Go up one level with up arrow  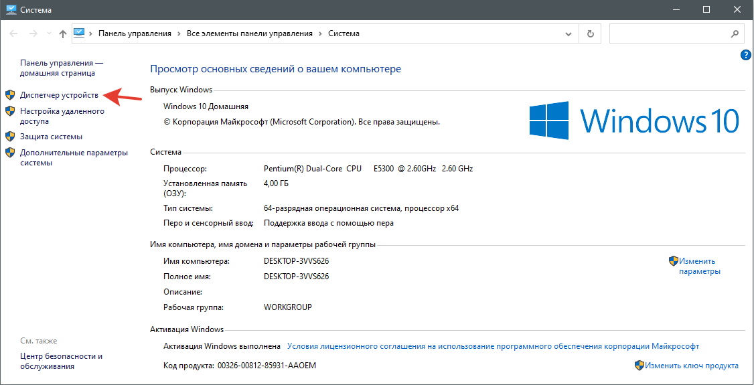[62, 33]
